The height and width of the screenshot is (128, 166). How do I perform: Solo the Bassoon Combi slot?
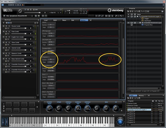[9, 53]
